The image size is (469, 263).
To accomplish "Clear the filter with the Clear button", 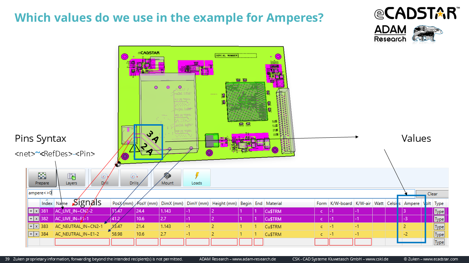I will (x=432, y=194).
